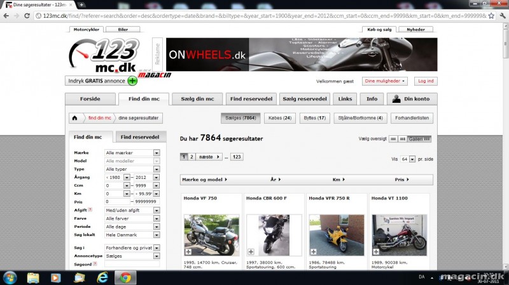Open the Søg lokalt Hele Danmark dropdown

click(x=132, y=235)
